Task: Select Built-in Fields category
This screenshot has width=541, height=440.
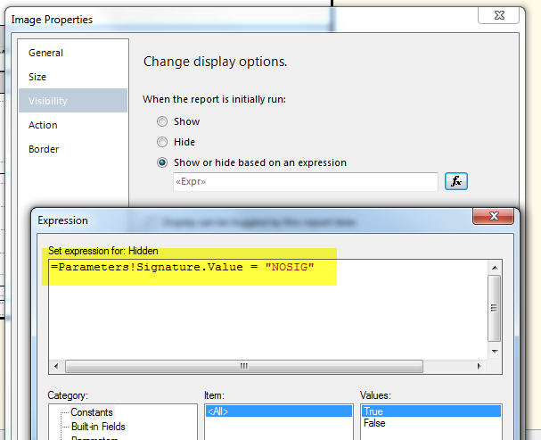Action: tap(98, 427)
